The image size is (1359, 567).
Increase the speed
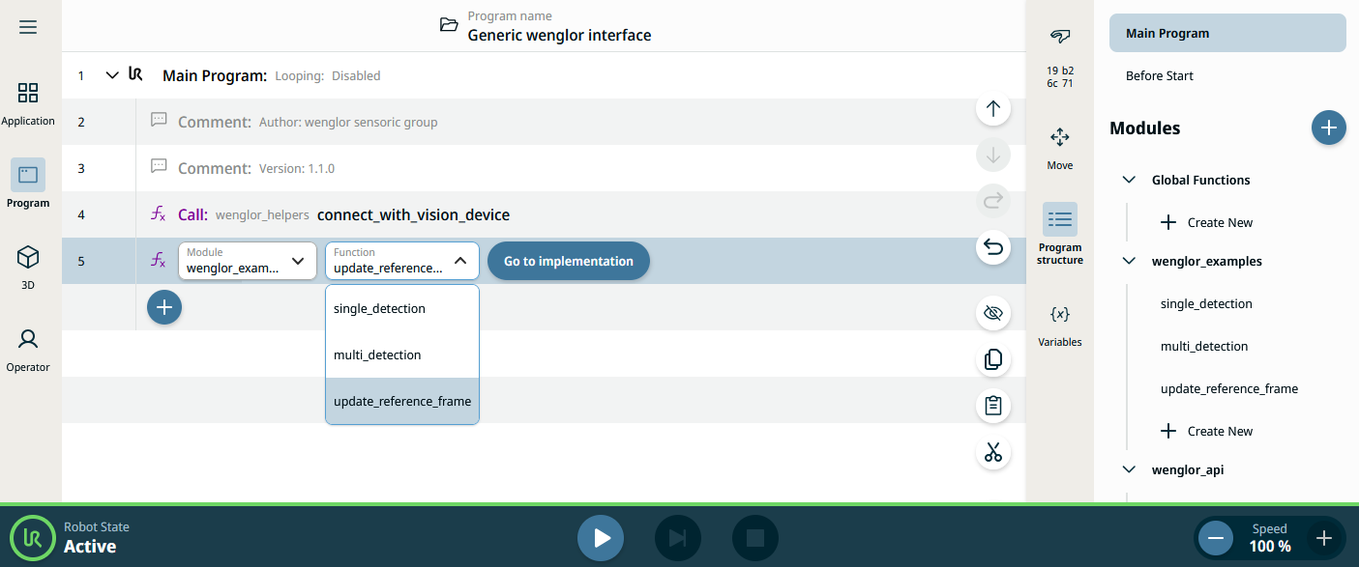click(x=1324, y=538)
